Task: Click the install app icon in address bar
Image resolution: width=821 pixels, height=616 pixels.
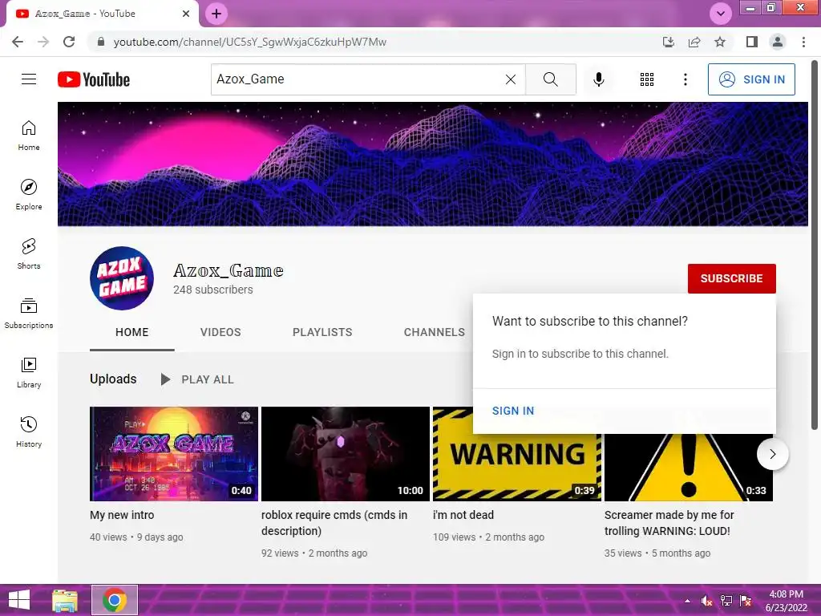Action: click(x=668, y=42)
